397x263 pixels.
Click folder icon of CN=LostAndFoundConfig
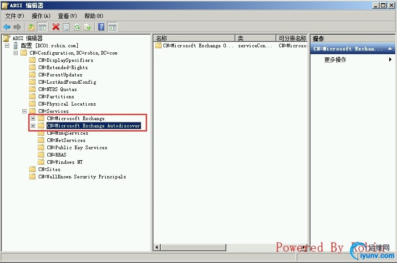pyautogui.click(x=32, y=82)
